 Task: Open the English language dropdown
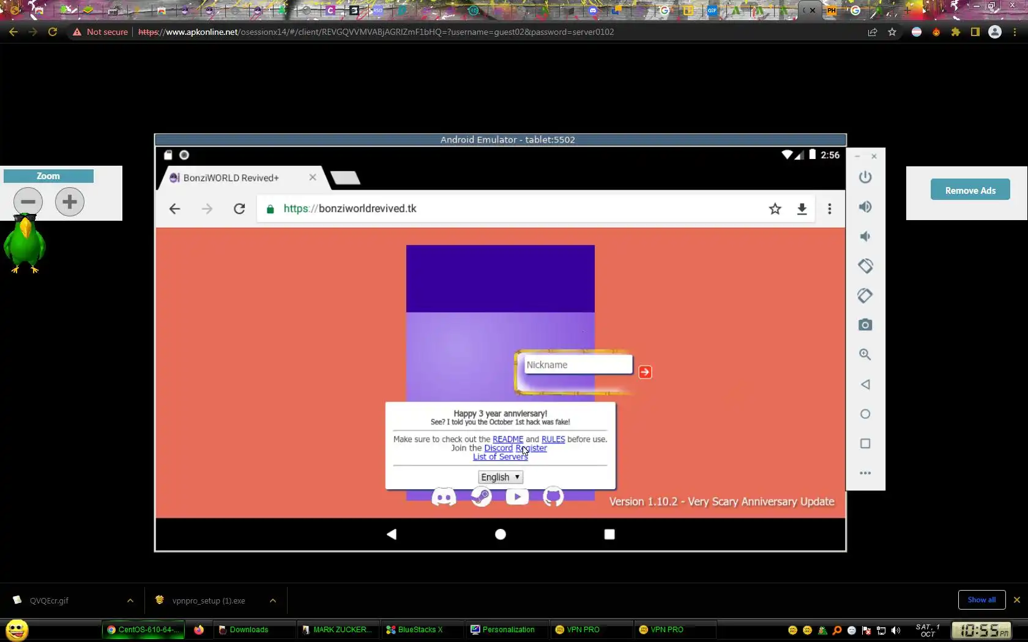(501, 478)
